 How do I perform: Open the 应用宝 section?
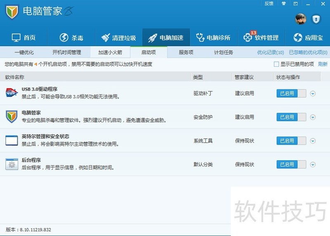(x=308, y=38)
